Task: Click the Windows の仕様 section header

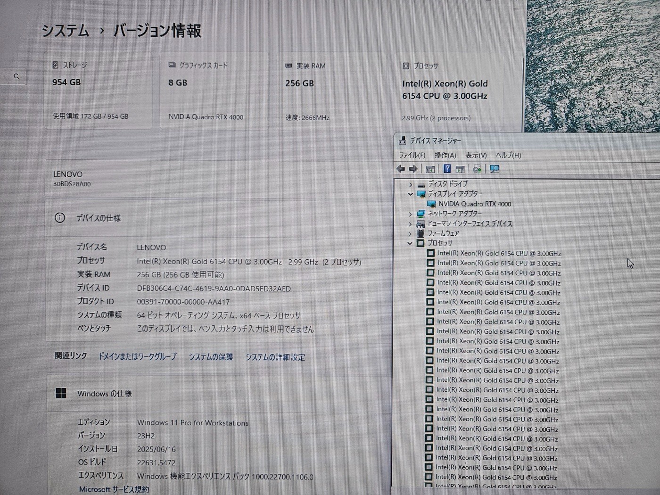Action: (x=104, y=393)
